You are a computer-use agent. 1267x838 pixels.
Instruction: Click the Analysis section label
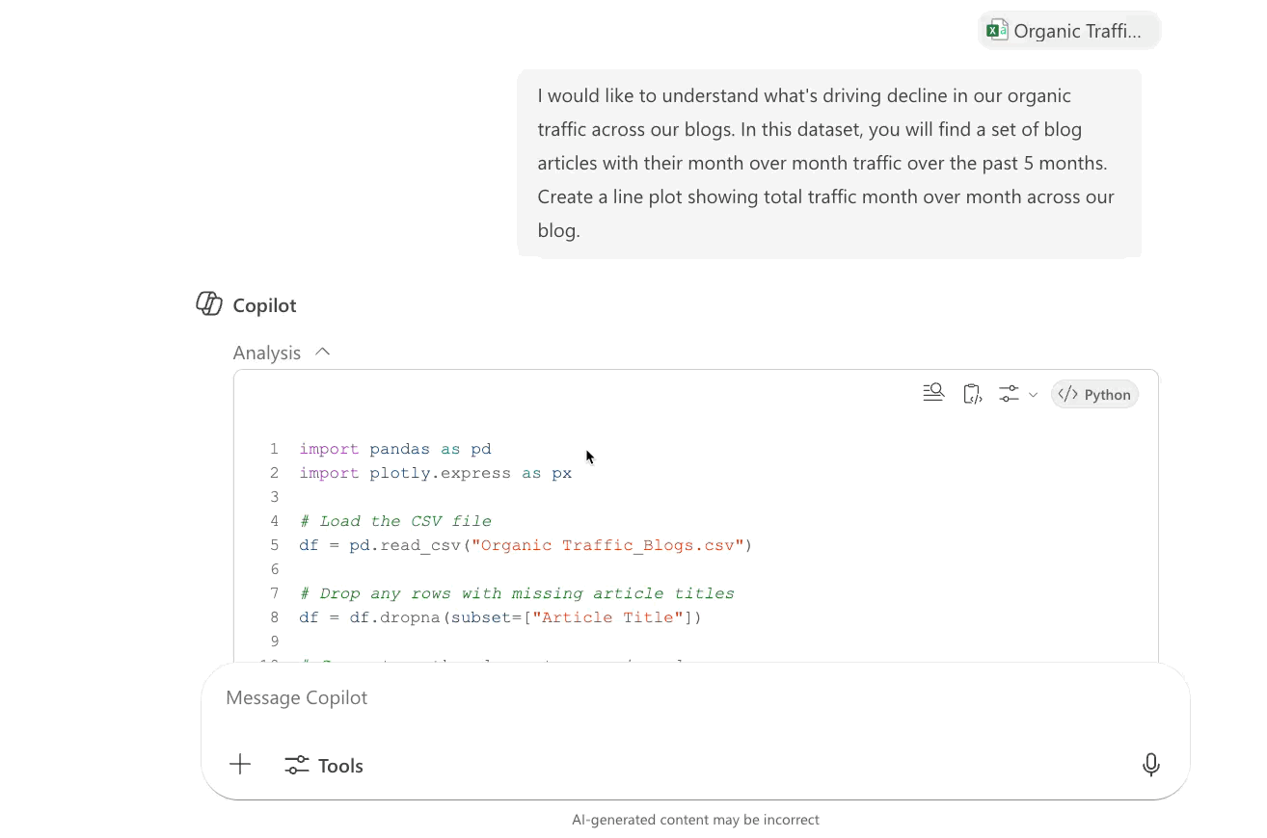pos(267,354)
